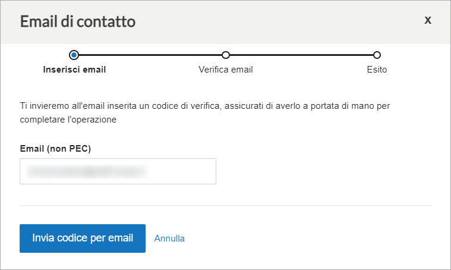Focus the Email (non PEC) input field
Screen dimensions: 451x270
pyautogui.click(x=118, y=171)
